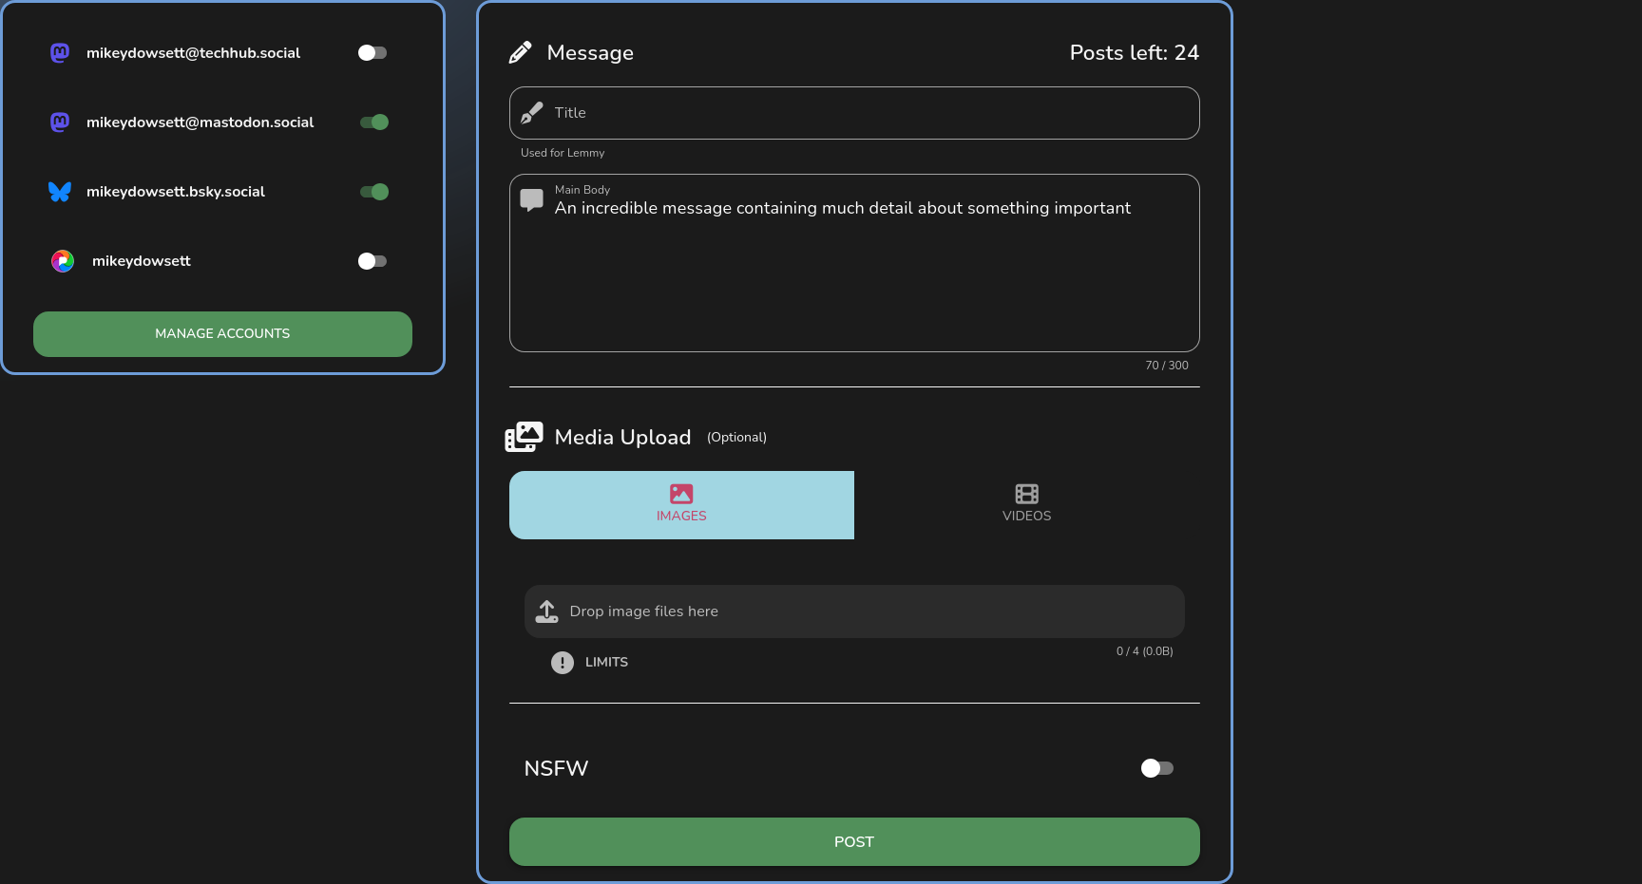
Task: Toggle on the Pixelfed mikeydowsett account
Action: [x=372, y=261]
